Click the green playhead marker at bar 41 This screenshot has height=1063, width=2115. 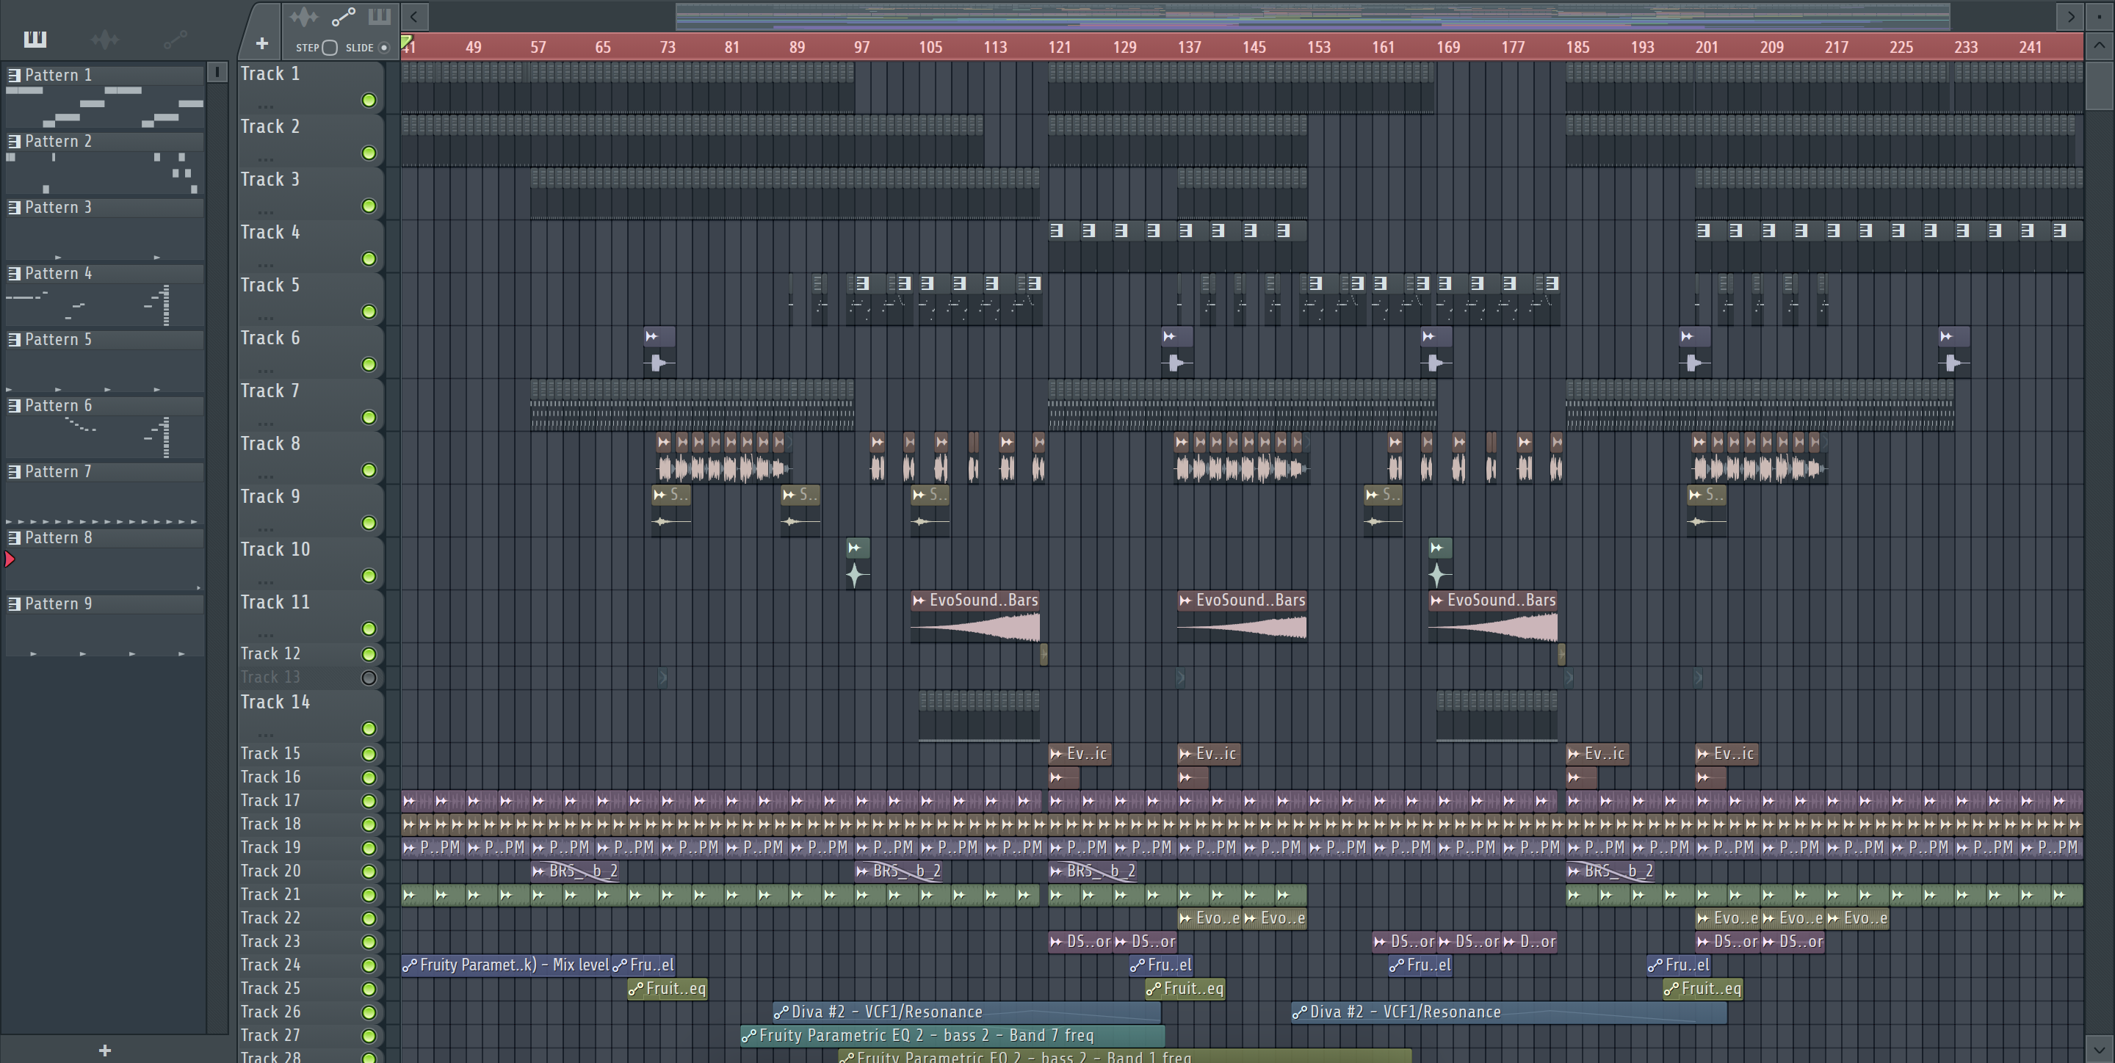(x=406, y=41)
